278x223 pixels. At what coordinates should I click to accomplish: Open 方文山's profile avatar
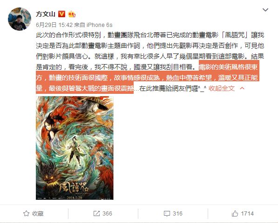point(20,19)
